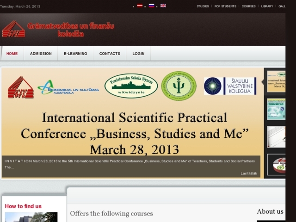This screenshot has width=296, height=222.
Task: Choose the British flag for English
Action: pyautogui.click(x=163, y=6)
